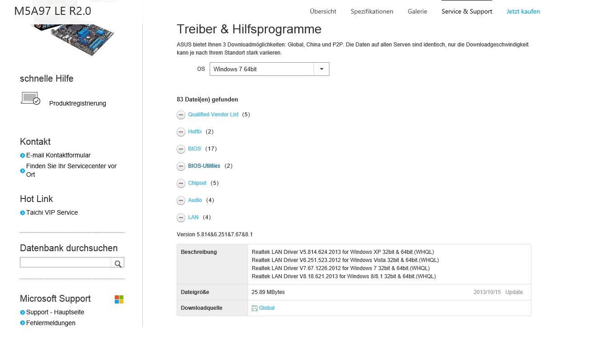This screenshot has height=340, width=601.
Task: Click the E-mail Kontaktformular bullet icon
Action: tap(23, 156)
